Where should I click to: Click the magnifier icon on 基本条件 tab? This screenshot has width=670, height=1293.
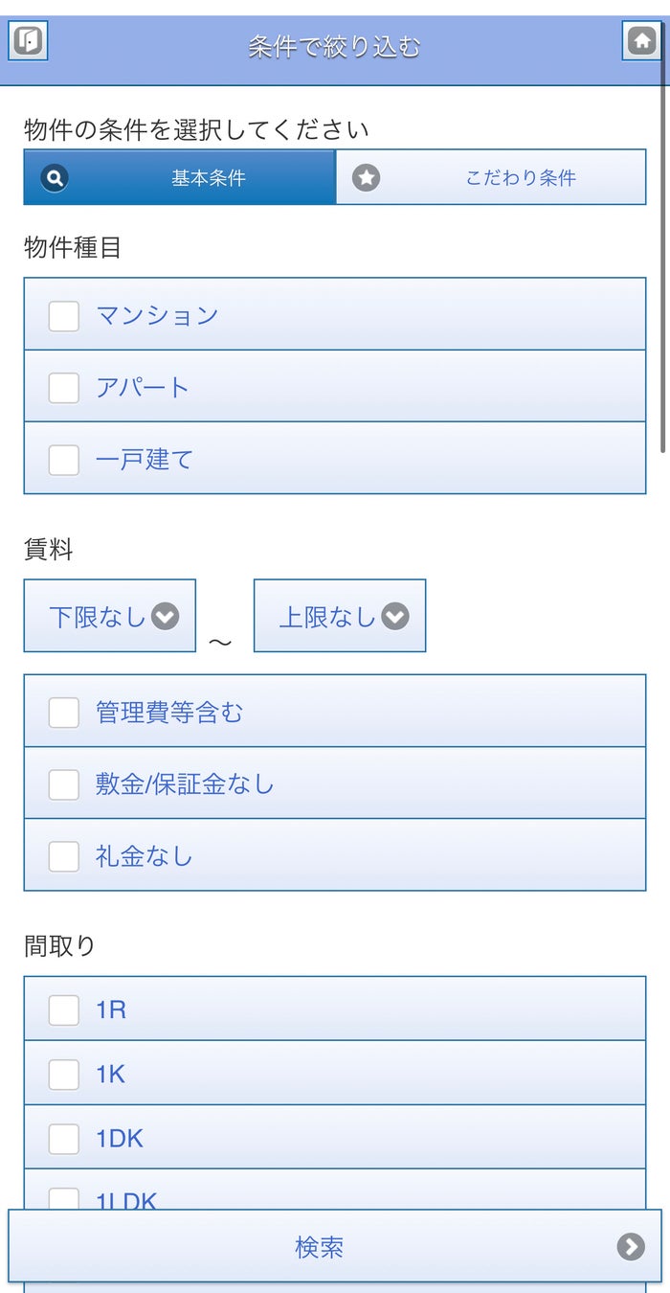click(55, 177)
